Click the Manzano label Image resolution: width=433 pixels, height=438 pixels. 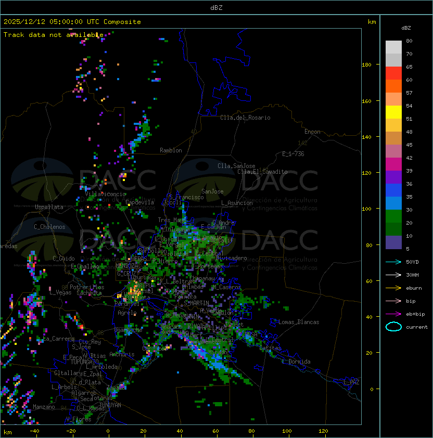(x=44, y=407)
